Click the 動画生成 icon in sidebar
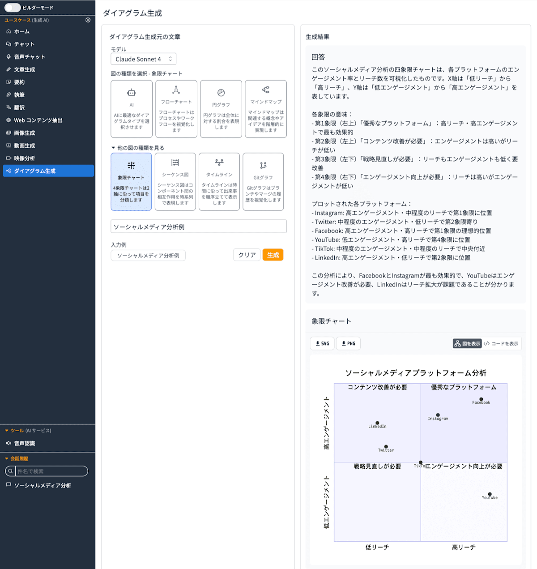The width and height of the screenshot is (537, 569). point(9,145)
